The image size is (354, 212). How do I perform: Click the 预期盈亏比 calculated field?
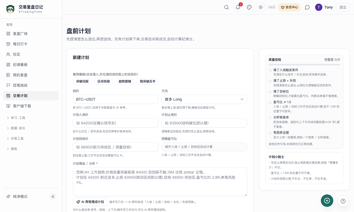click(x=204, y=147)
